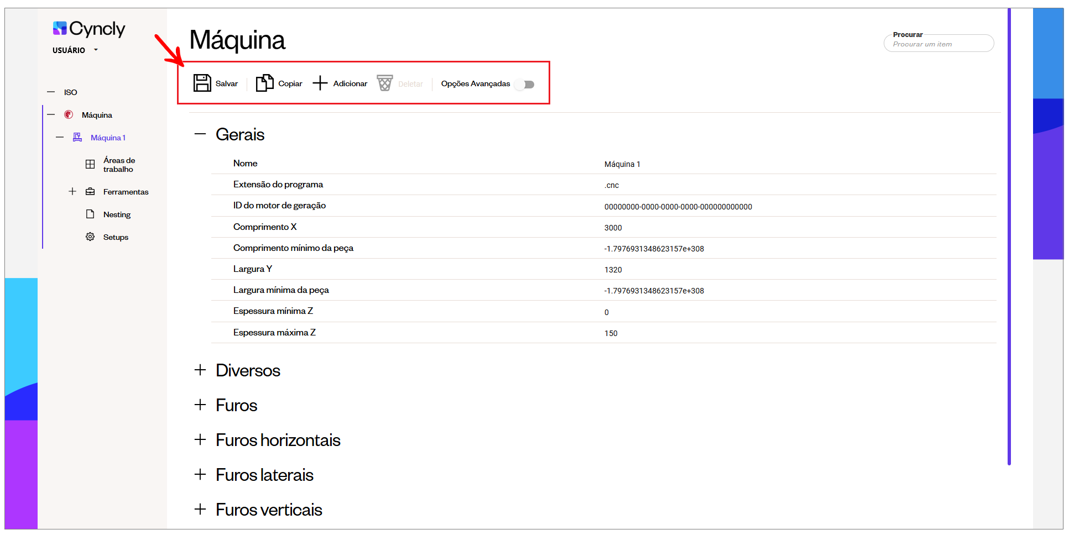
Task: Edit Largura Y value 1320
Action: [x=613, y=270]
